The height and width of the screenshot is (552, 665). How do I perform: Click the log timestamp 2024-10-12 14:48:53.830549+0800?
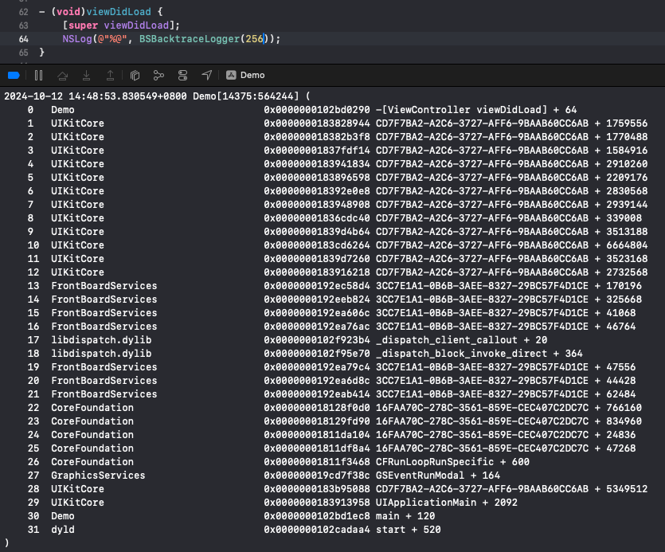click(x=96, y=96)
